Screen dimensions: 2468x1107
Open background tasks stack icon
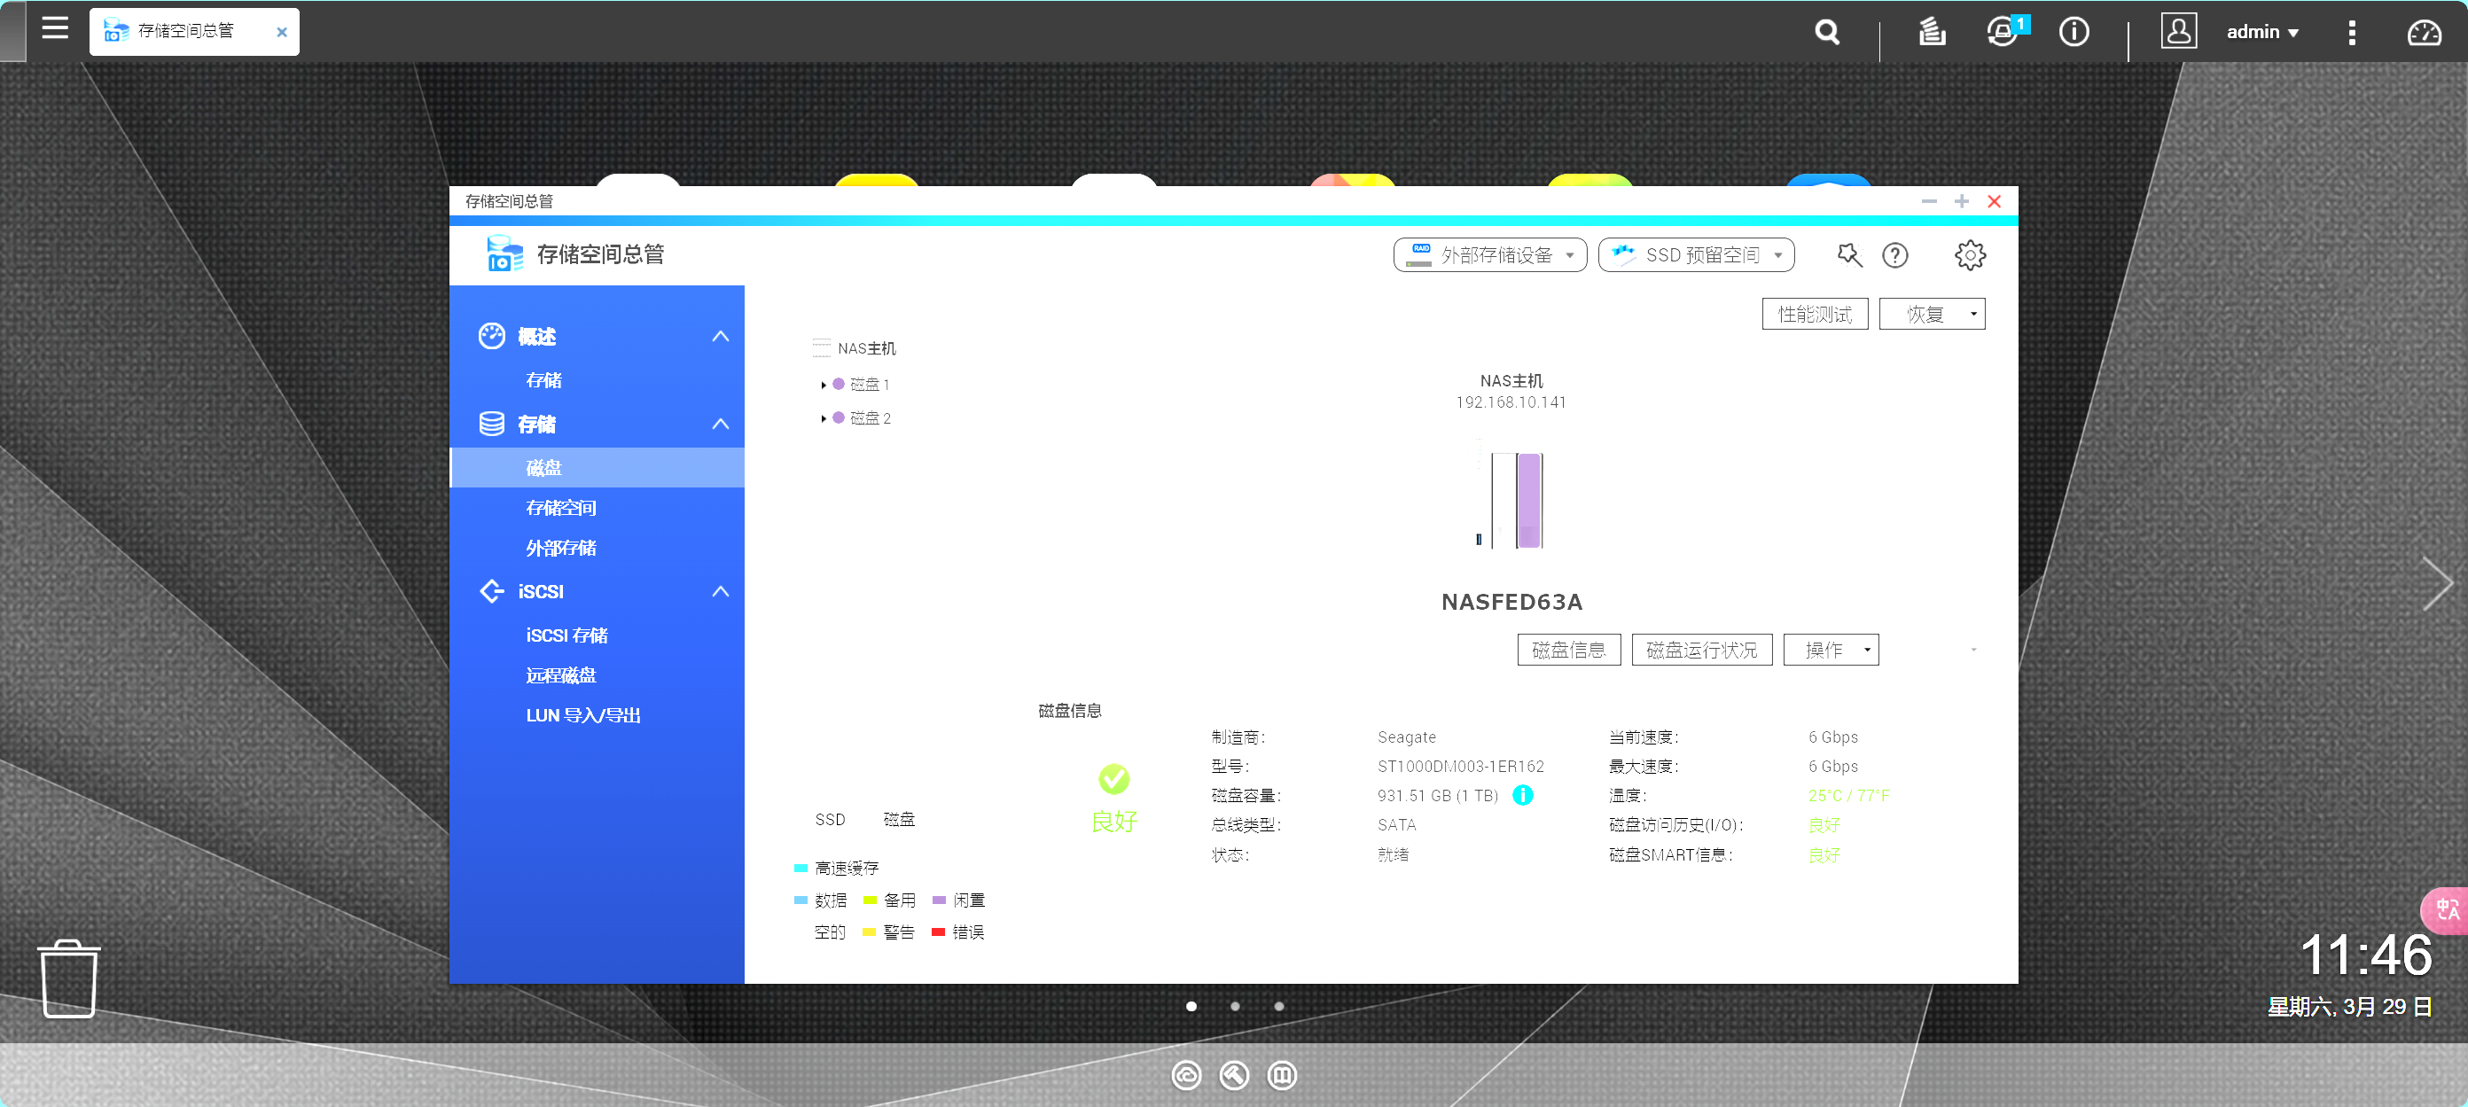[x=1932, y=32]
